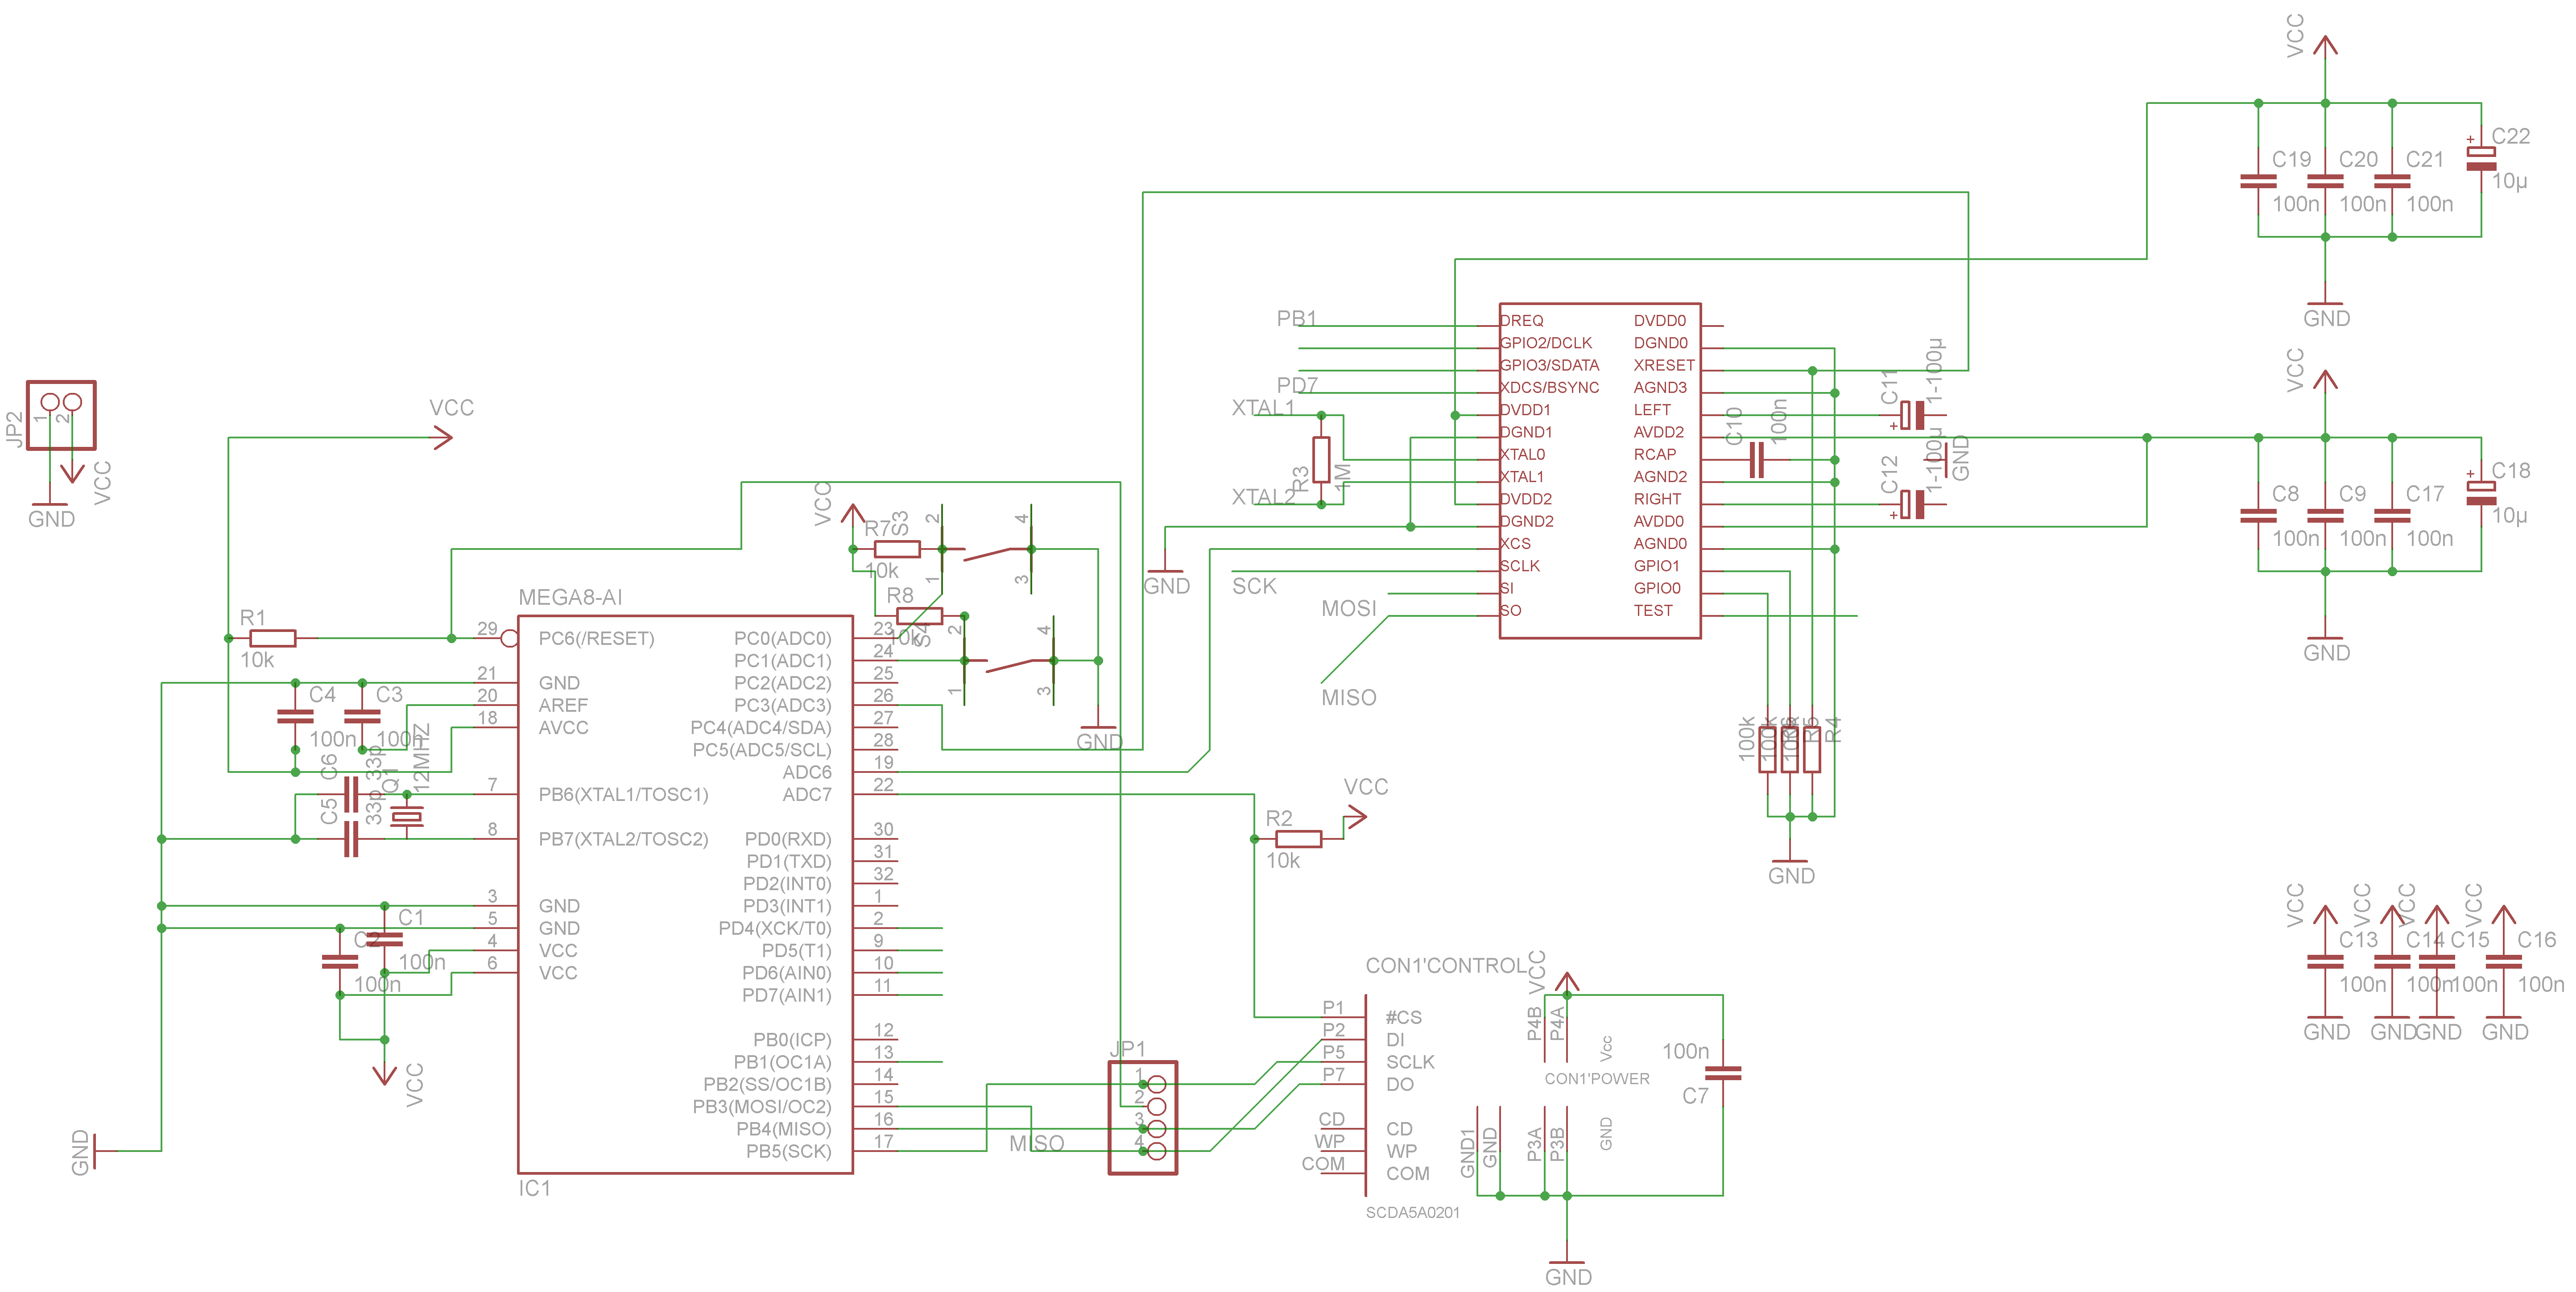This screenshot has height=1292, width=2576.
Task: Select the JP1 four-pin header symbol
Action: [x=1143, y=1117]
